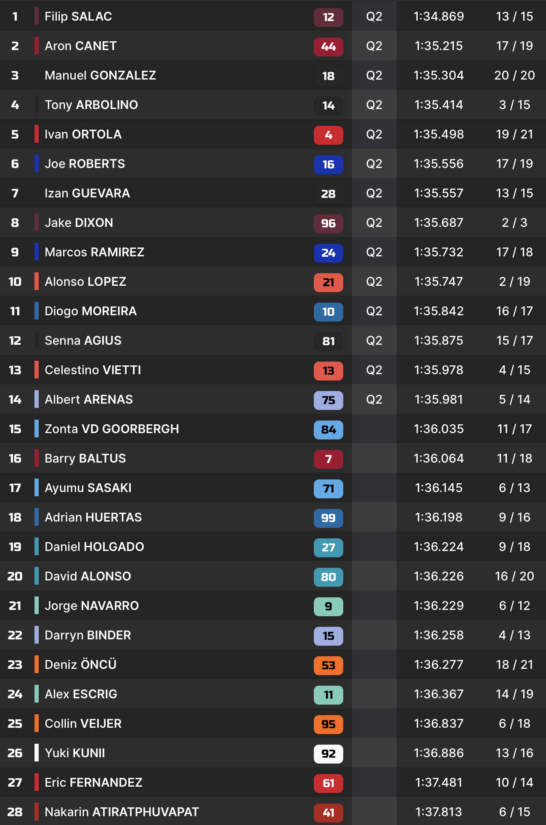
Task: Select Ivan Ortola's number 4 badge
Action: [328, 135]
